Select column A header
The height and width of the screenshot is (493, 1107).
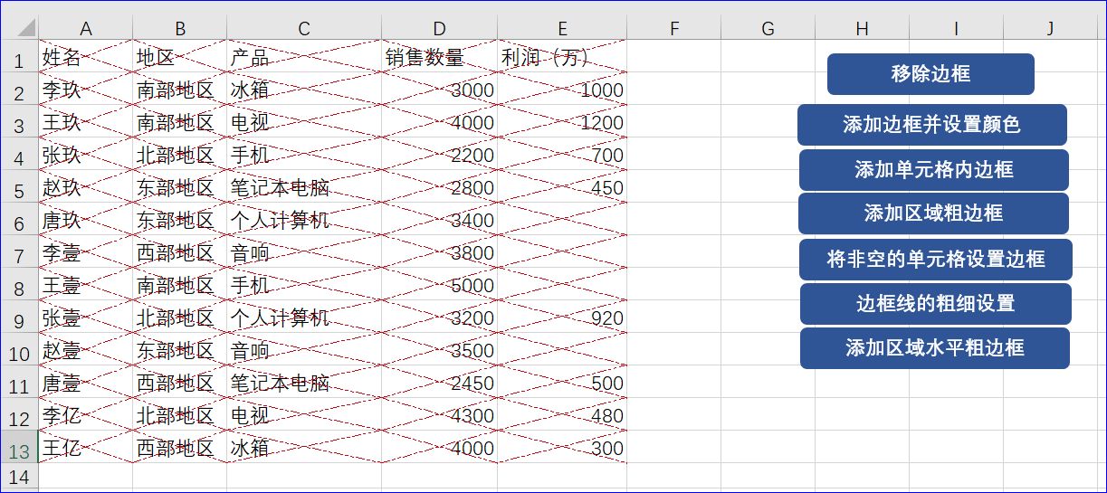pyautogui.click(x=86, y=28)
